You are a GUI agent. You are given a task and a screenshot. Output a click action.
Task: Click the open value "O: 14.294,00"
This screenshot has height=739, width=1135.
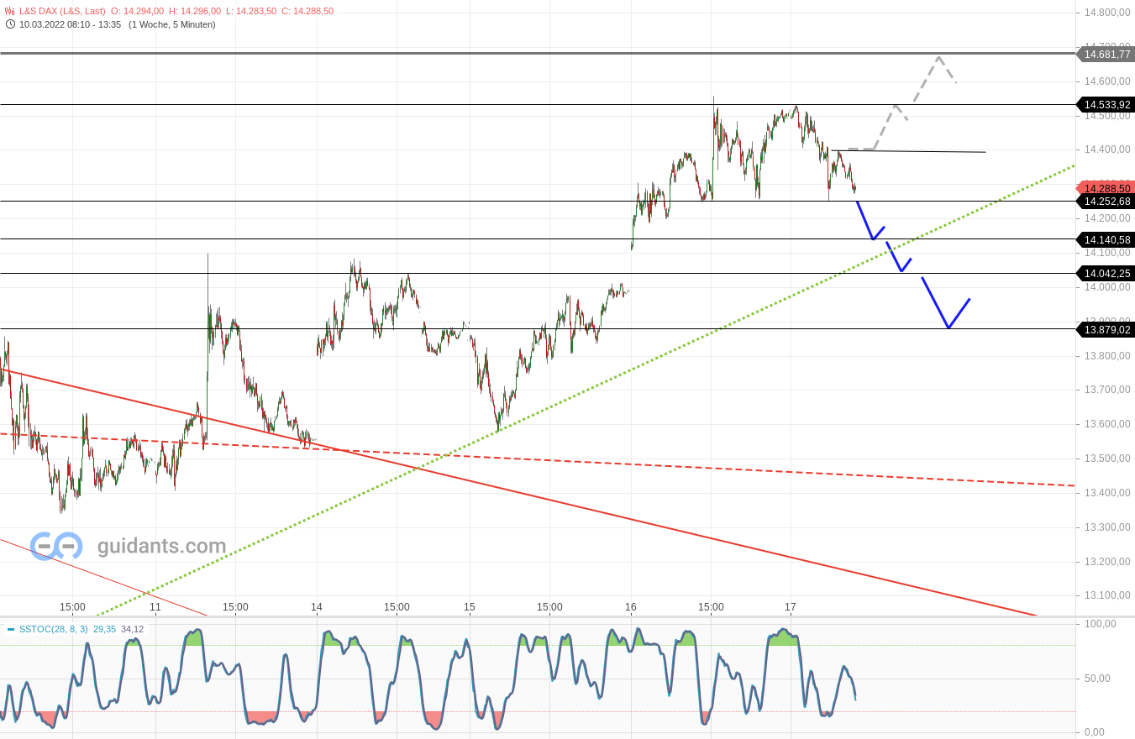[x=138, y=12]
